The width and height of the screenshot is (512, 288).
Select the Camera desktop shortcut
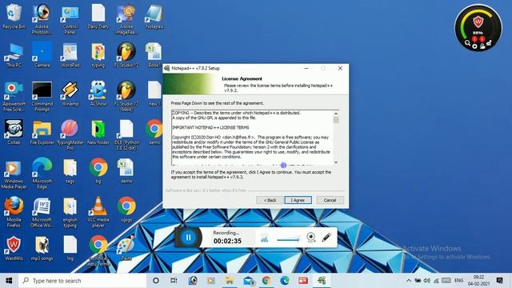coord(42,55)
